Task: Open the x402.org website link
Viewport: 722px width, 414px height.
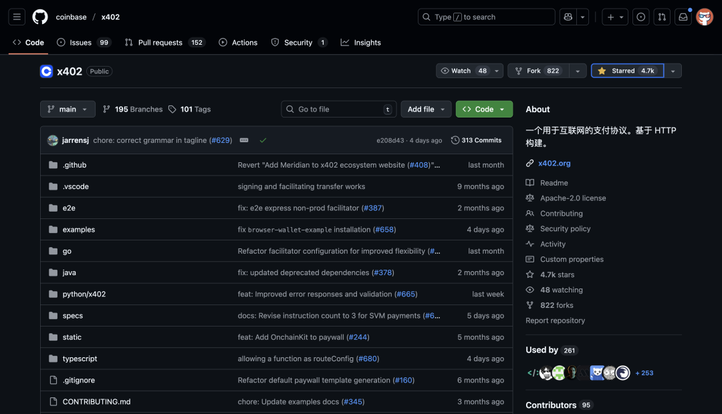Action: (x=554, y=164)
